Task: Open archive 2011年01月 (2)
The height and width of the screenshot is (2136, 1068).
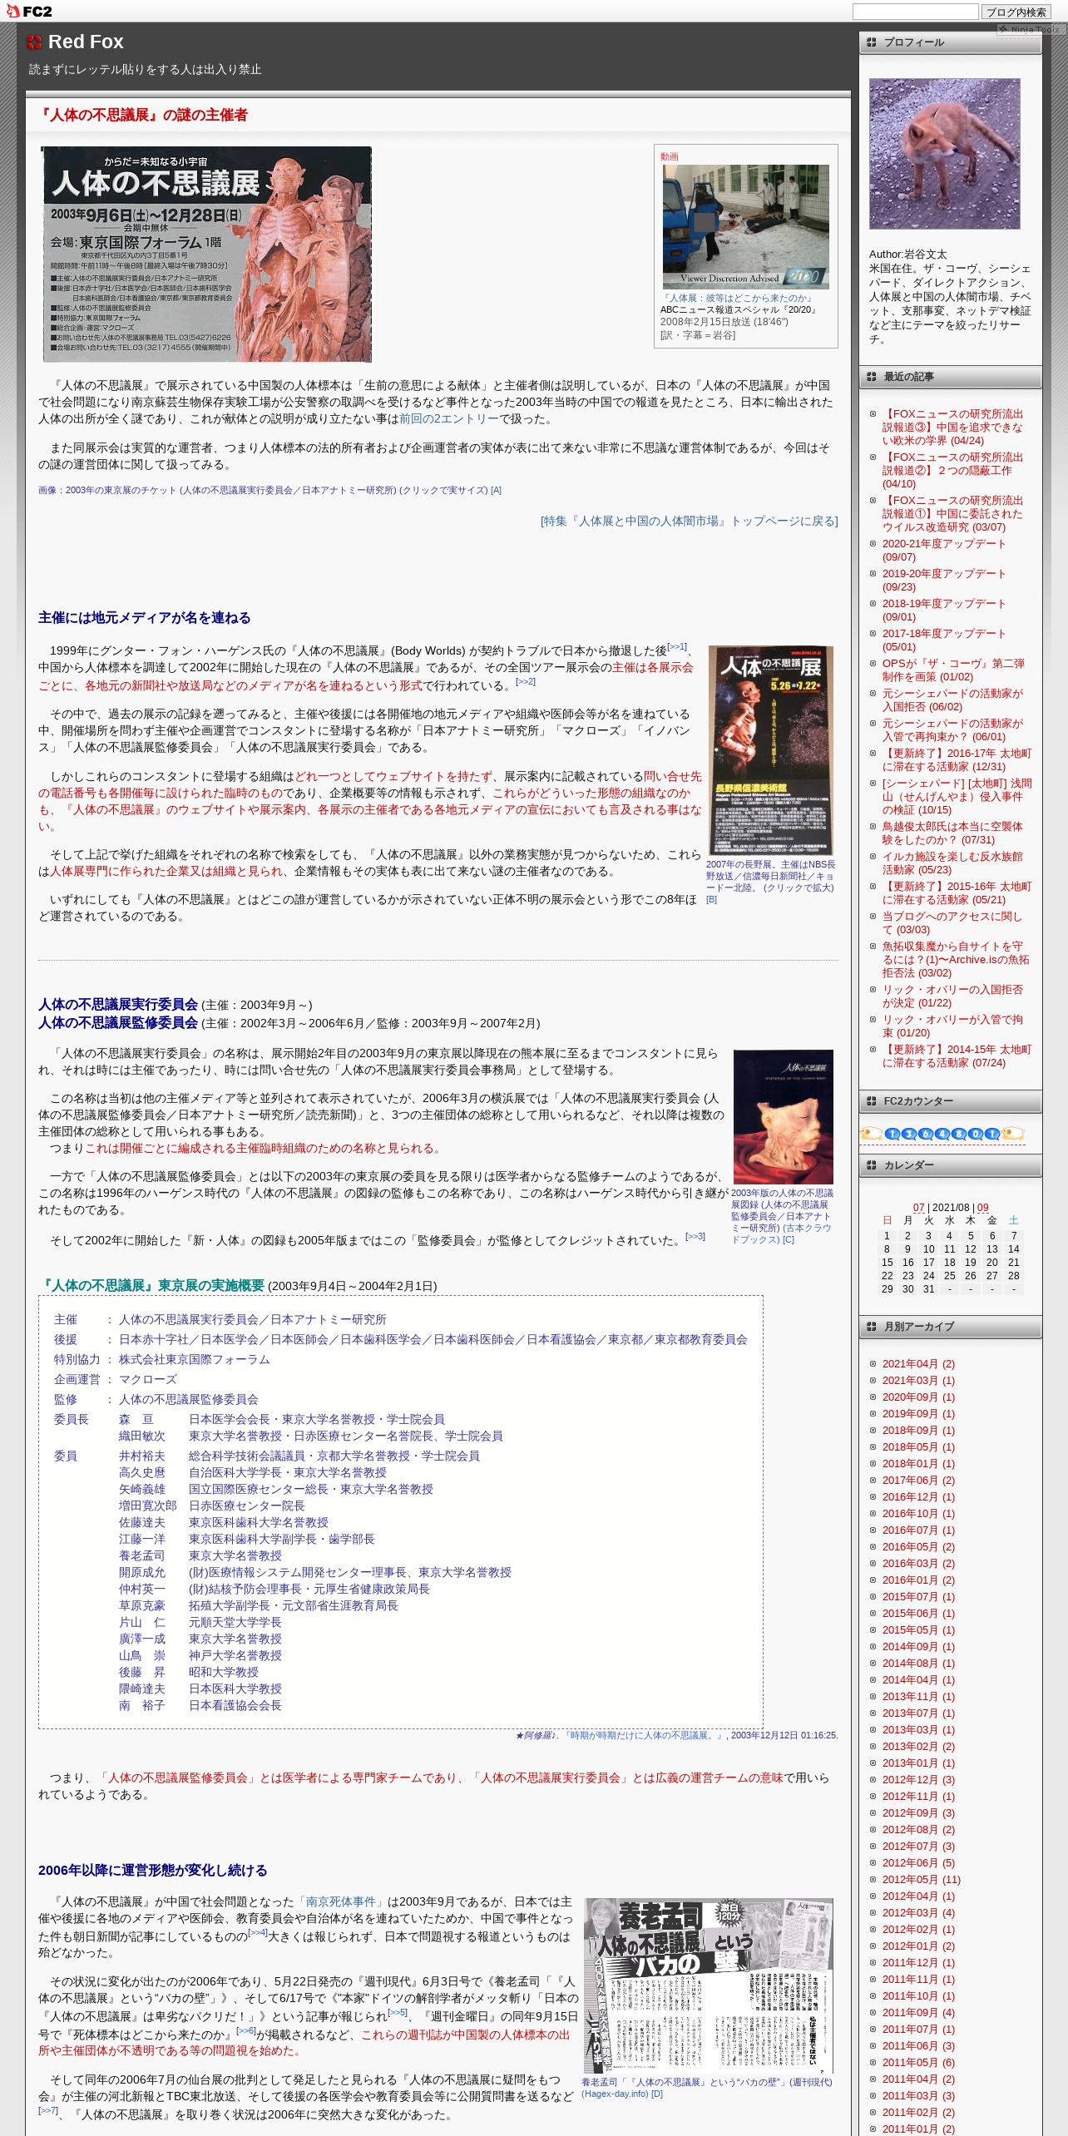Action: (x=918, y=2129)
